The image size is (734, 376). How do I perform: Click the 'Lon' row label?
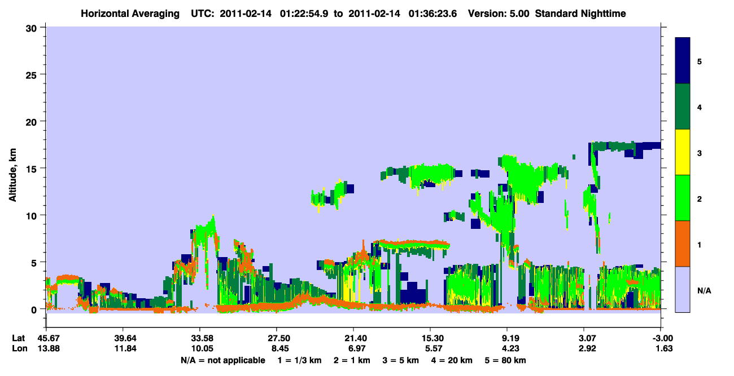click(x=19, y=348)
